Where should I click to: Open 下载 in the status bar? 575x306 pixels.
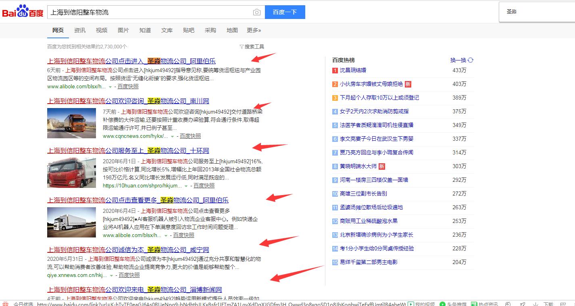tap(548, 304)
